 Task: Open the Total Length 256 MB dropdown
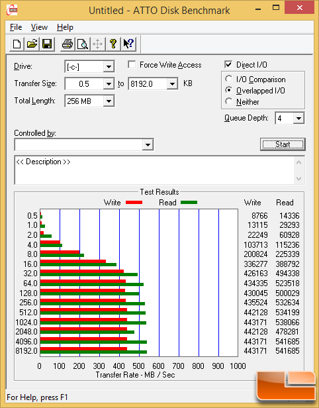pyautogui.click(x=109, y=101)
